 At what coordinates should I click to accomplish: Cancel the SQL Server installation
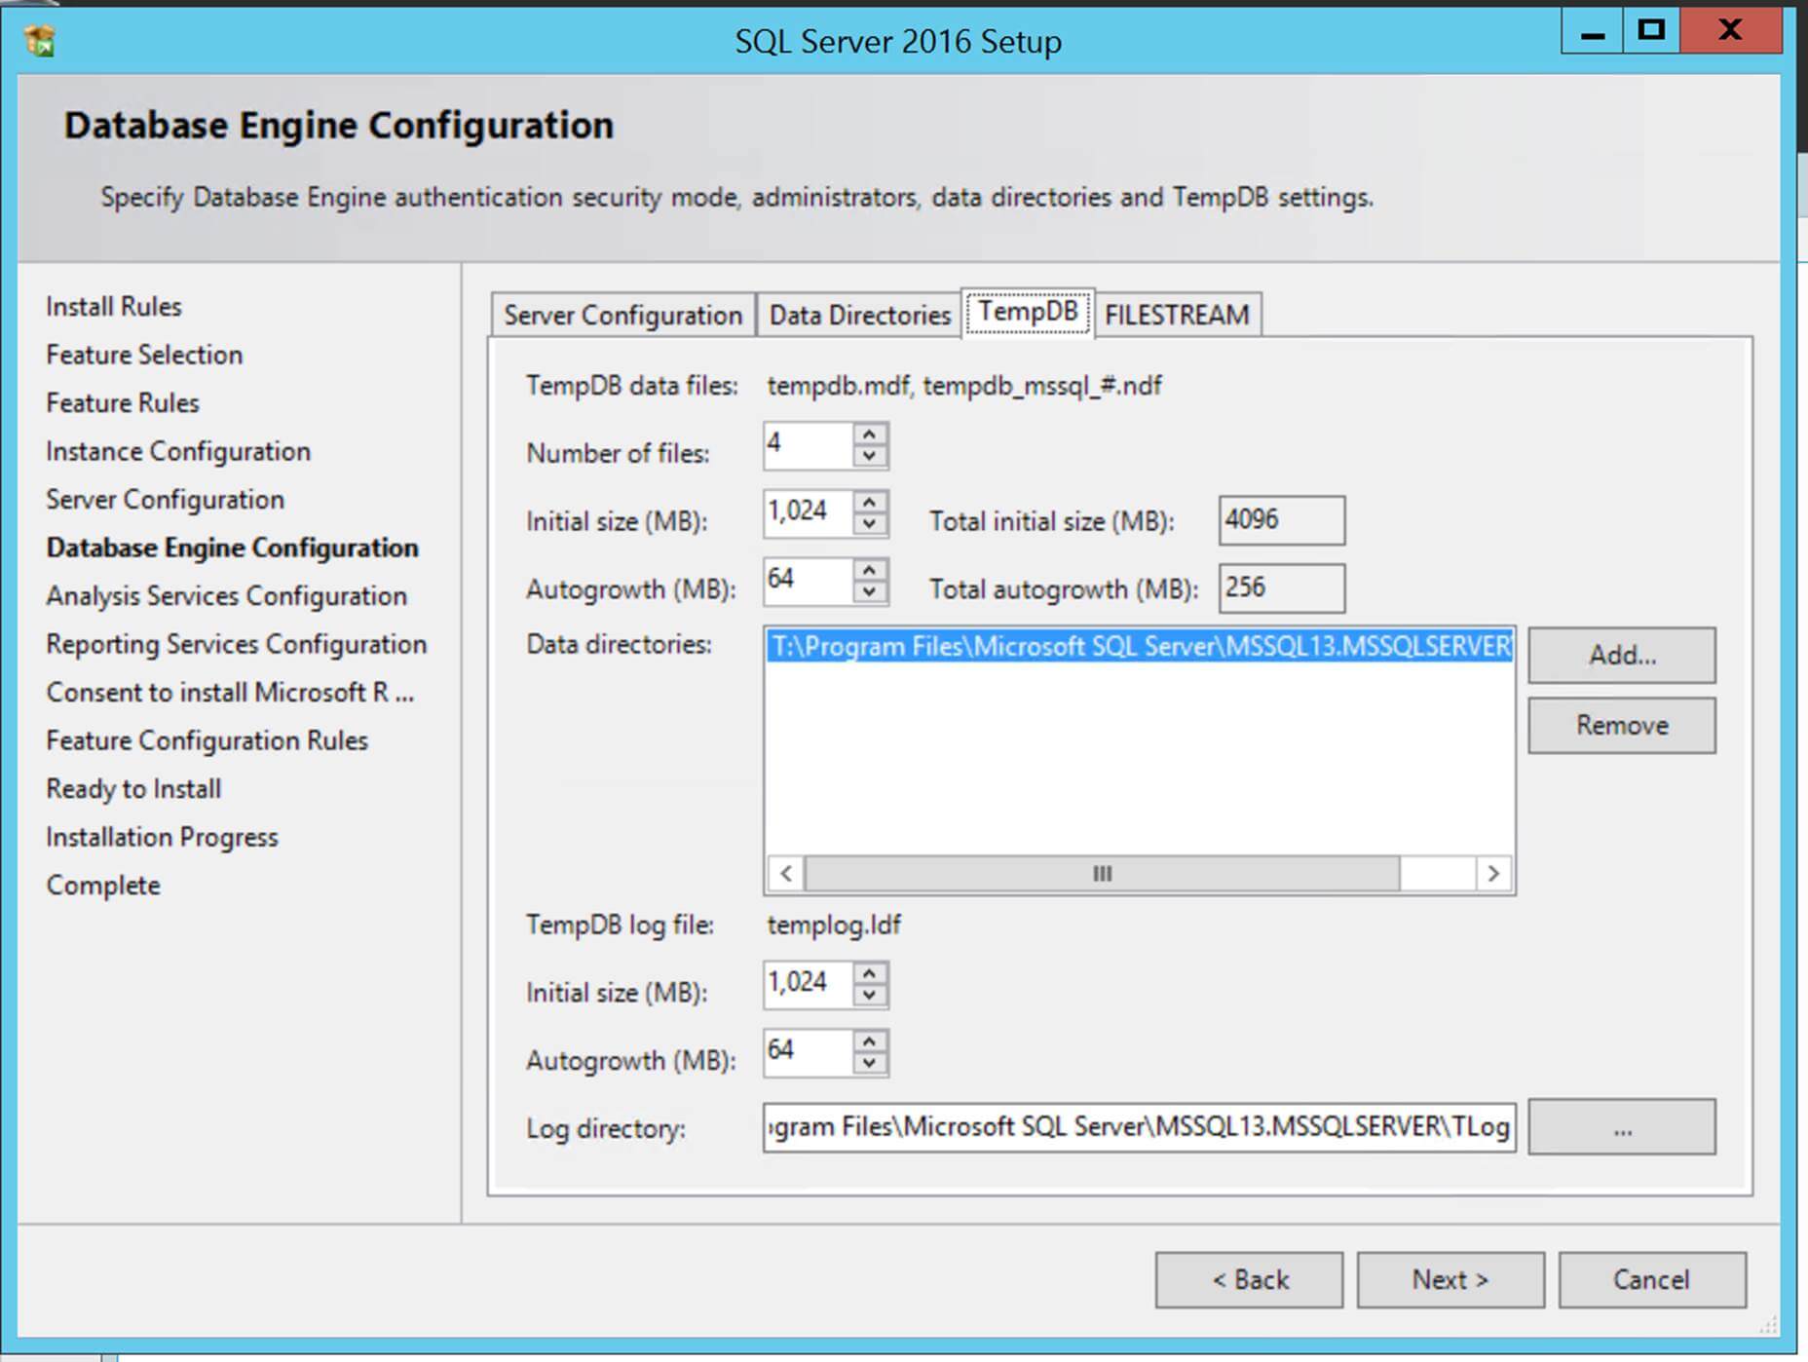click(1651, 1279)
